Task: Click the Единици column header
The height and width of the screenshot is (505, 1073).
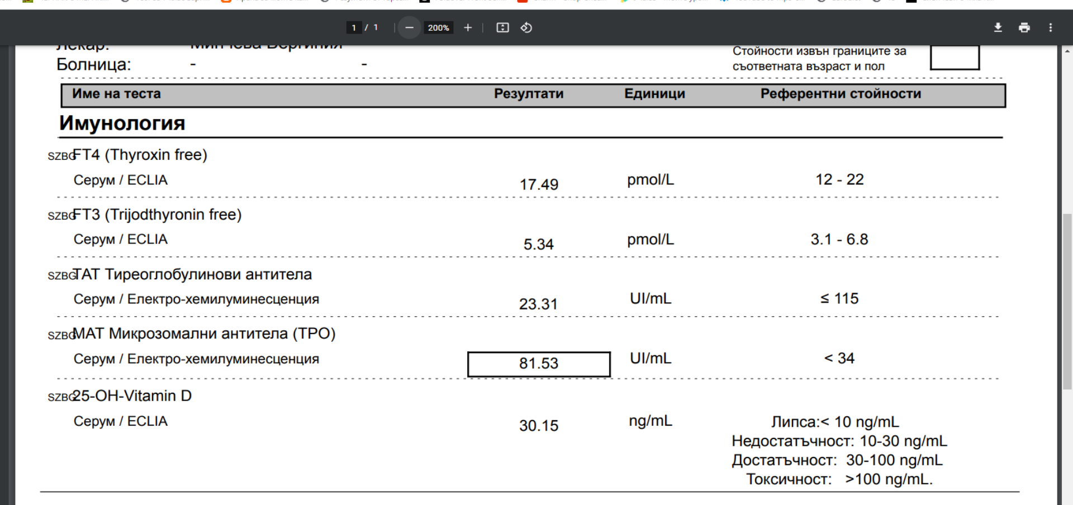Action: [x=654, y=94]
